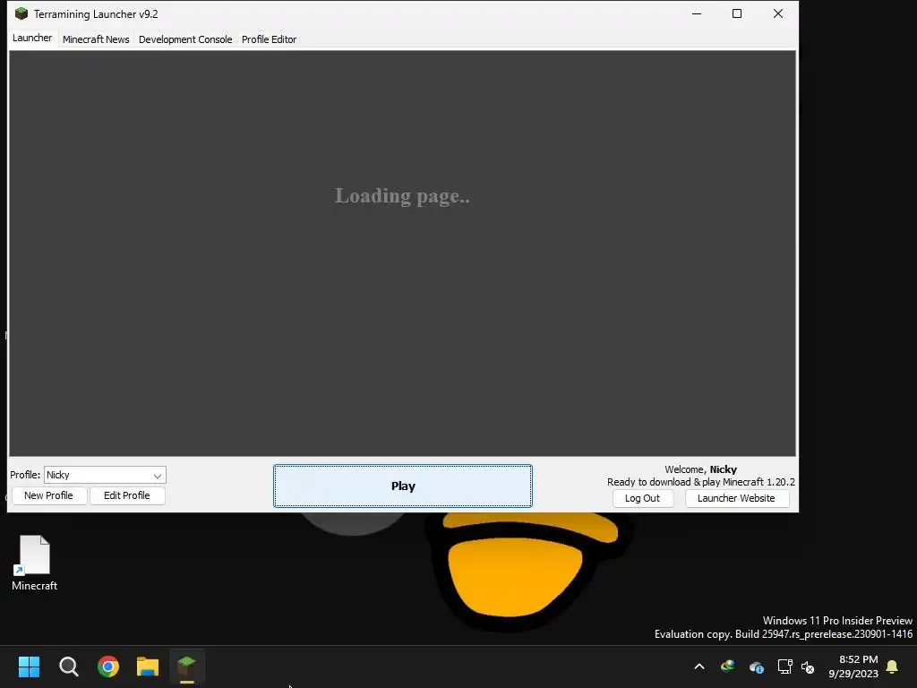The image size is (917, 688).
Task: Click the 'Loading page..' text
Action: tap(402, 196)
